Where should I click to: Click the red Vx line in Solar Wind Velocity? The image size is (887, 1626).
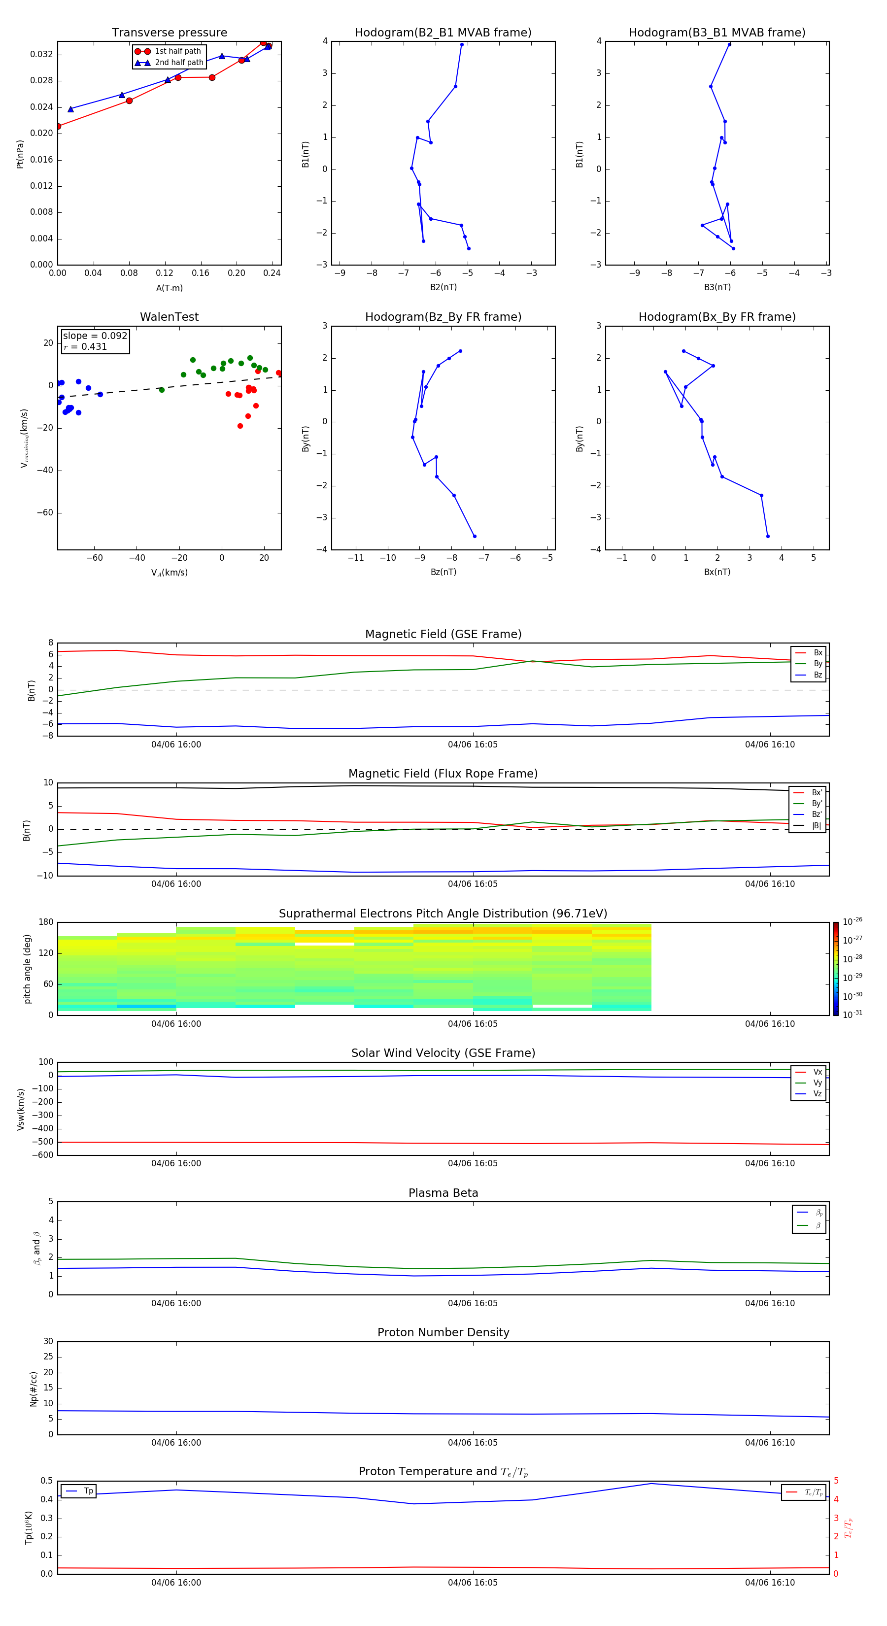coord(443,1143)
